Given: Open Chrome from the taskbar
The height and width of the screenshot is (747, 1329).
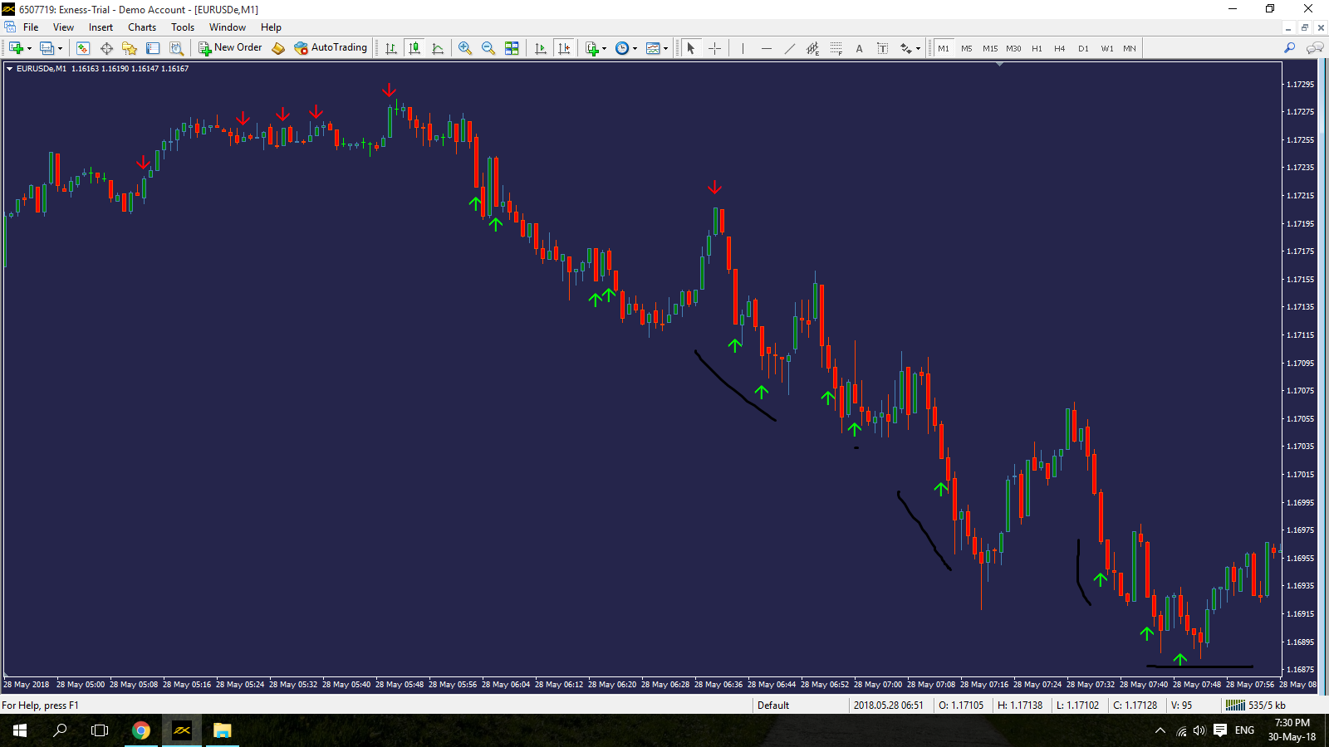Looking at the screenshot, I should pos(141,730).
